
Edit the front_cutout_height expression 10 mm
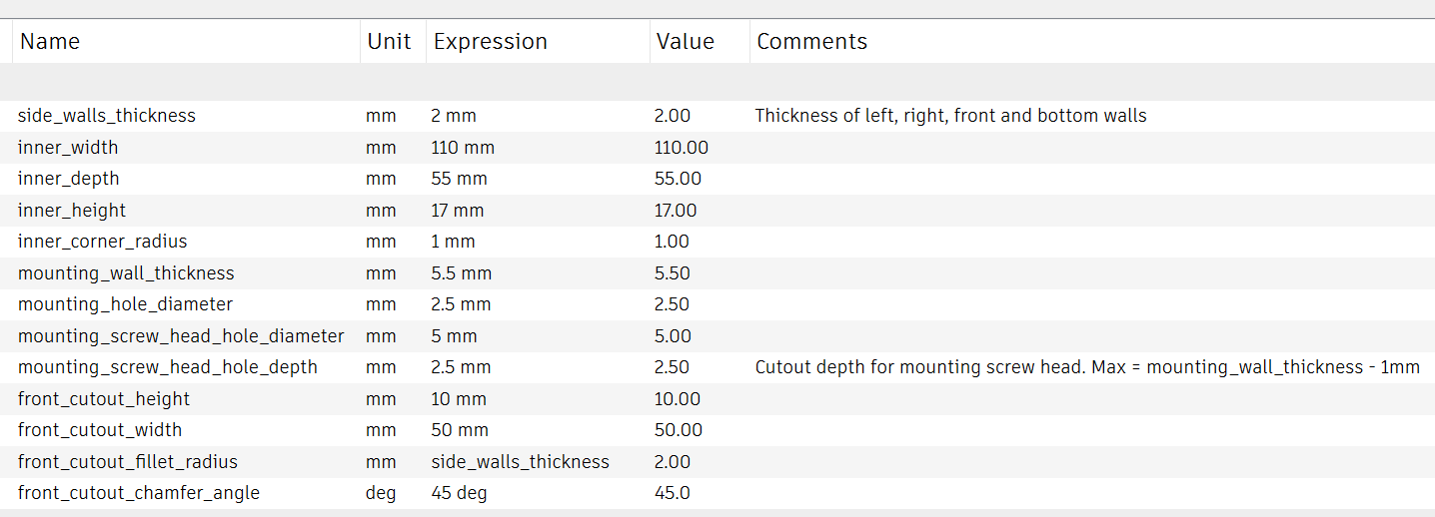click(x=459, y=399)
